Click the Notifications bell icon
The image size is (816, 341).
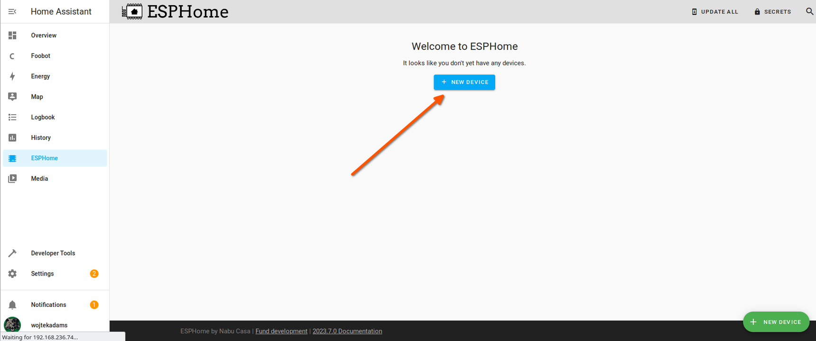click(12, 305)
